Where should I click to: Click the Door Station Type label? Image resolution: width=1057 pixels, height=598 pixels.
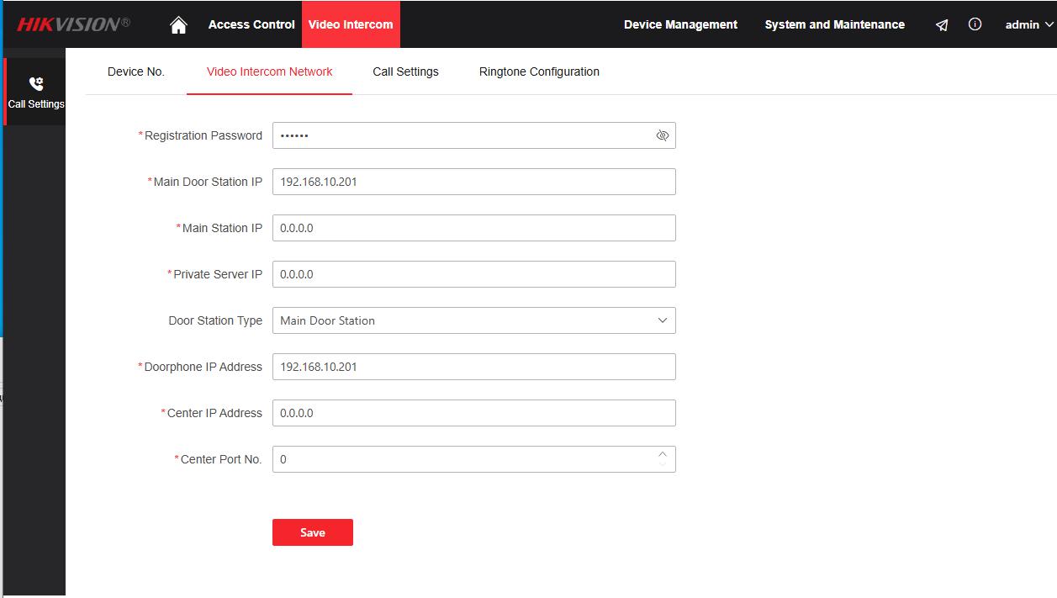pyautogui.click(x=215, y=320)
